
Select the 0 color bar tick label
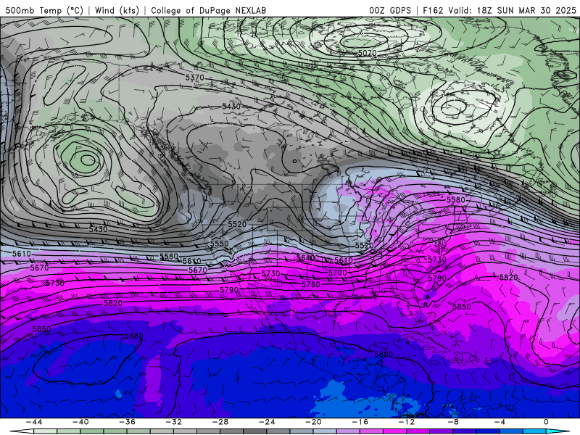tap(547, 422)
